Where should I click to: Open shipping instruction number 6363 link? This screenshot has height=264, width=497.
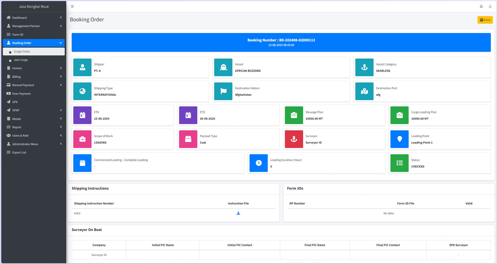coord(77,213)
